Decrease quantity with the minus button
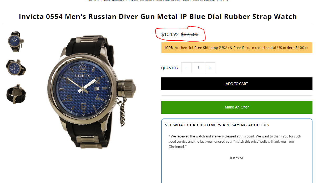The width and height of the screenshot is (323, 183). [186, 68]
